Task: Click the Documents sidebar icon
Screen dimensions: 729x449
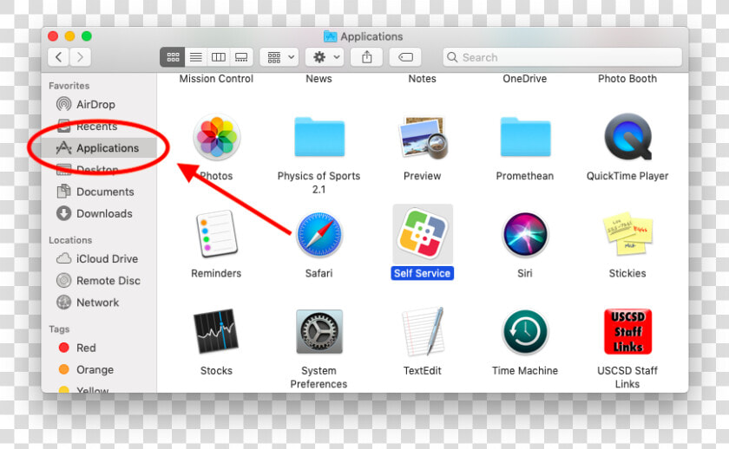Action: coord(63,192)
